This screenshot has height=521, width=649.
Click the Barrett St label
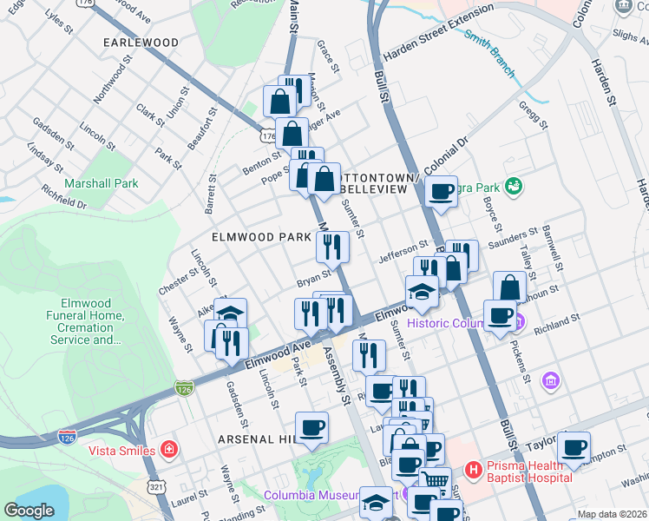coord(211,194)
